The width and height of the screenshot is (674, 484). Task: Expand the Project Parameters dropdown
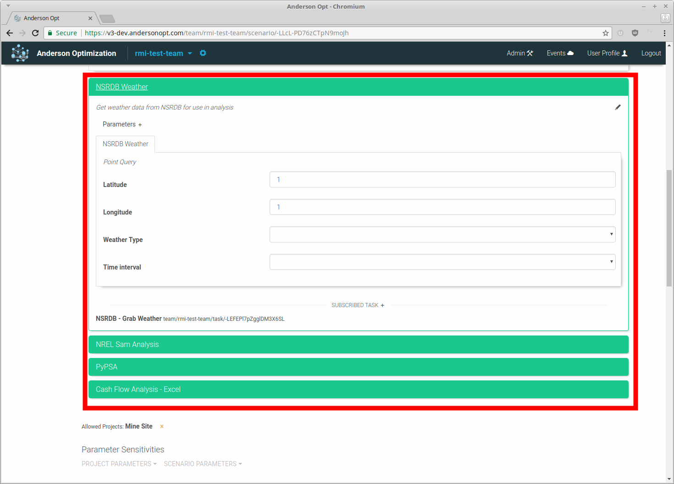(119, 464)
